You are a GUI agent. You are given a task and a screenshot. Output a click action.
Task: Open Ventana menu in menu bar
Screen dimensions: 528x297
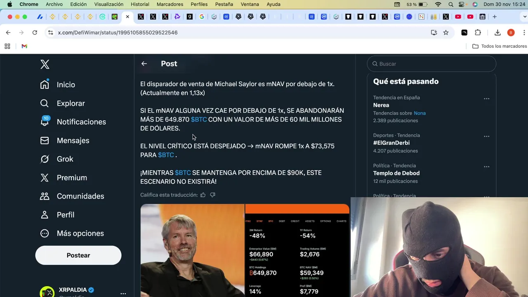point(250,4)
